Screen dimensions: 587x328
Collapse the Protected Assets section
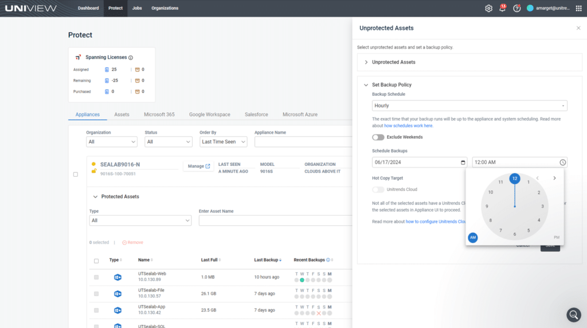tap(95, 197)
